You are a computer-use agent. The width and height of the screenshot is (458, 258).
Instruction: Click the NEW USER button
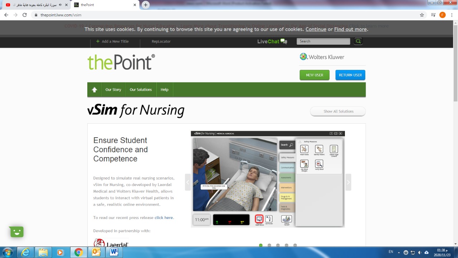[315, 75]
